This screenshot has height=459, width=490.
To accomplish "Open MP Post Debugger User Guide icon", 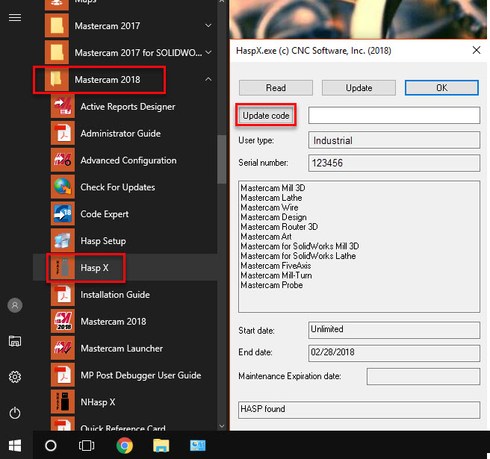I will click(x=63, y=375).
